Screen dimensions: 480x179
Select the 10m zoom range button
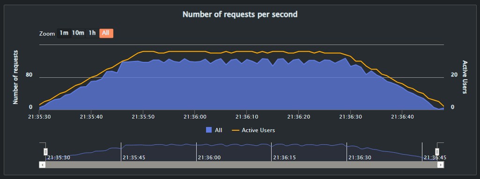[x=78, y=33]
